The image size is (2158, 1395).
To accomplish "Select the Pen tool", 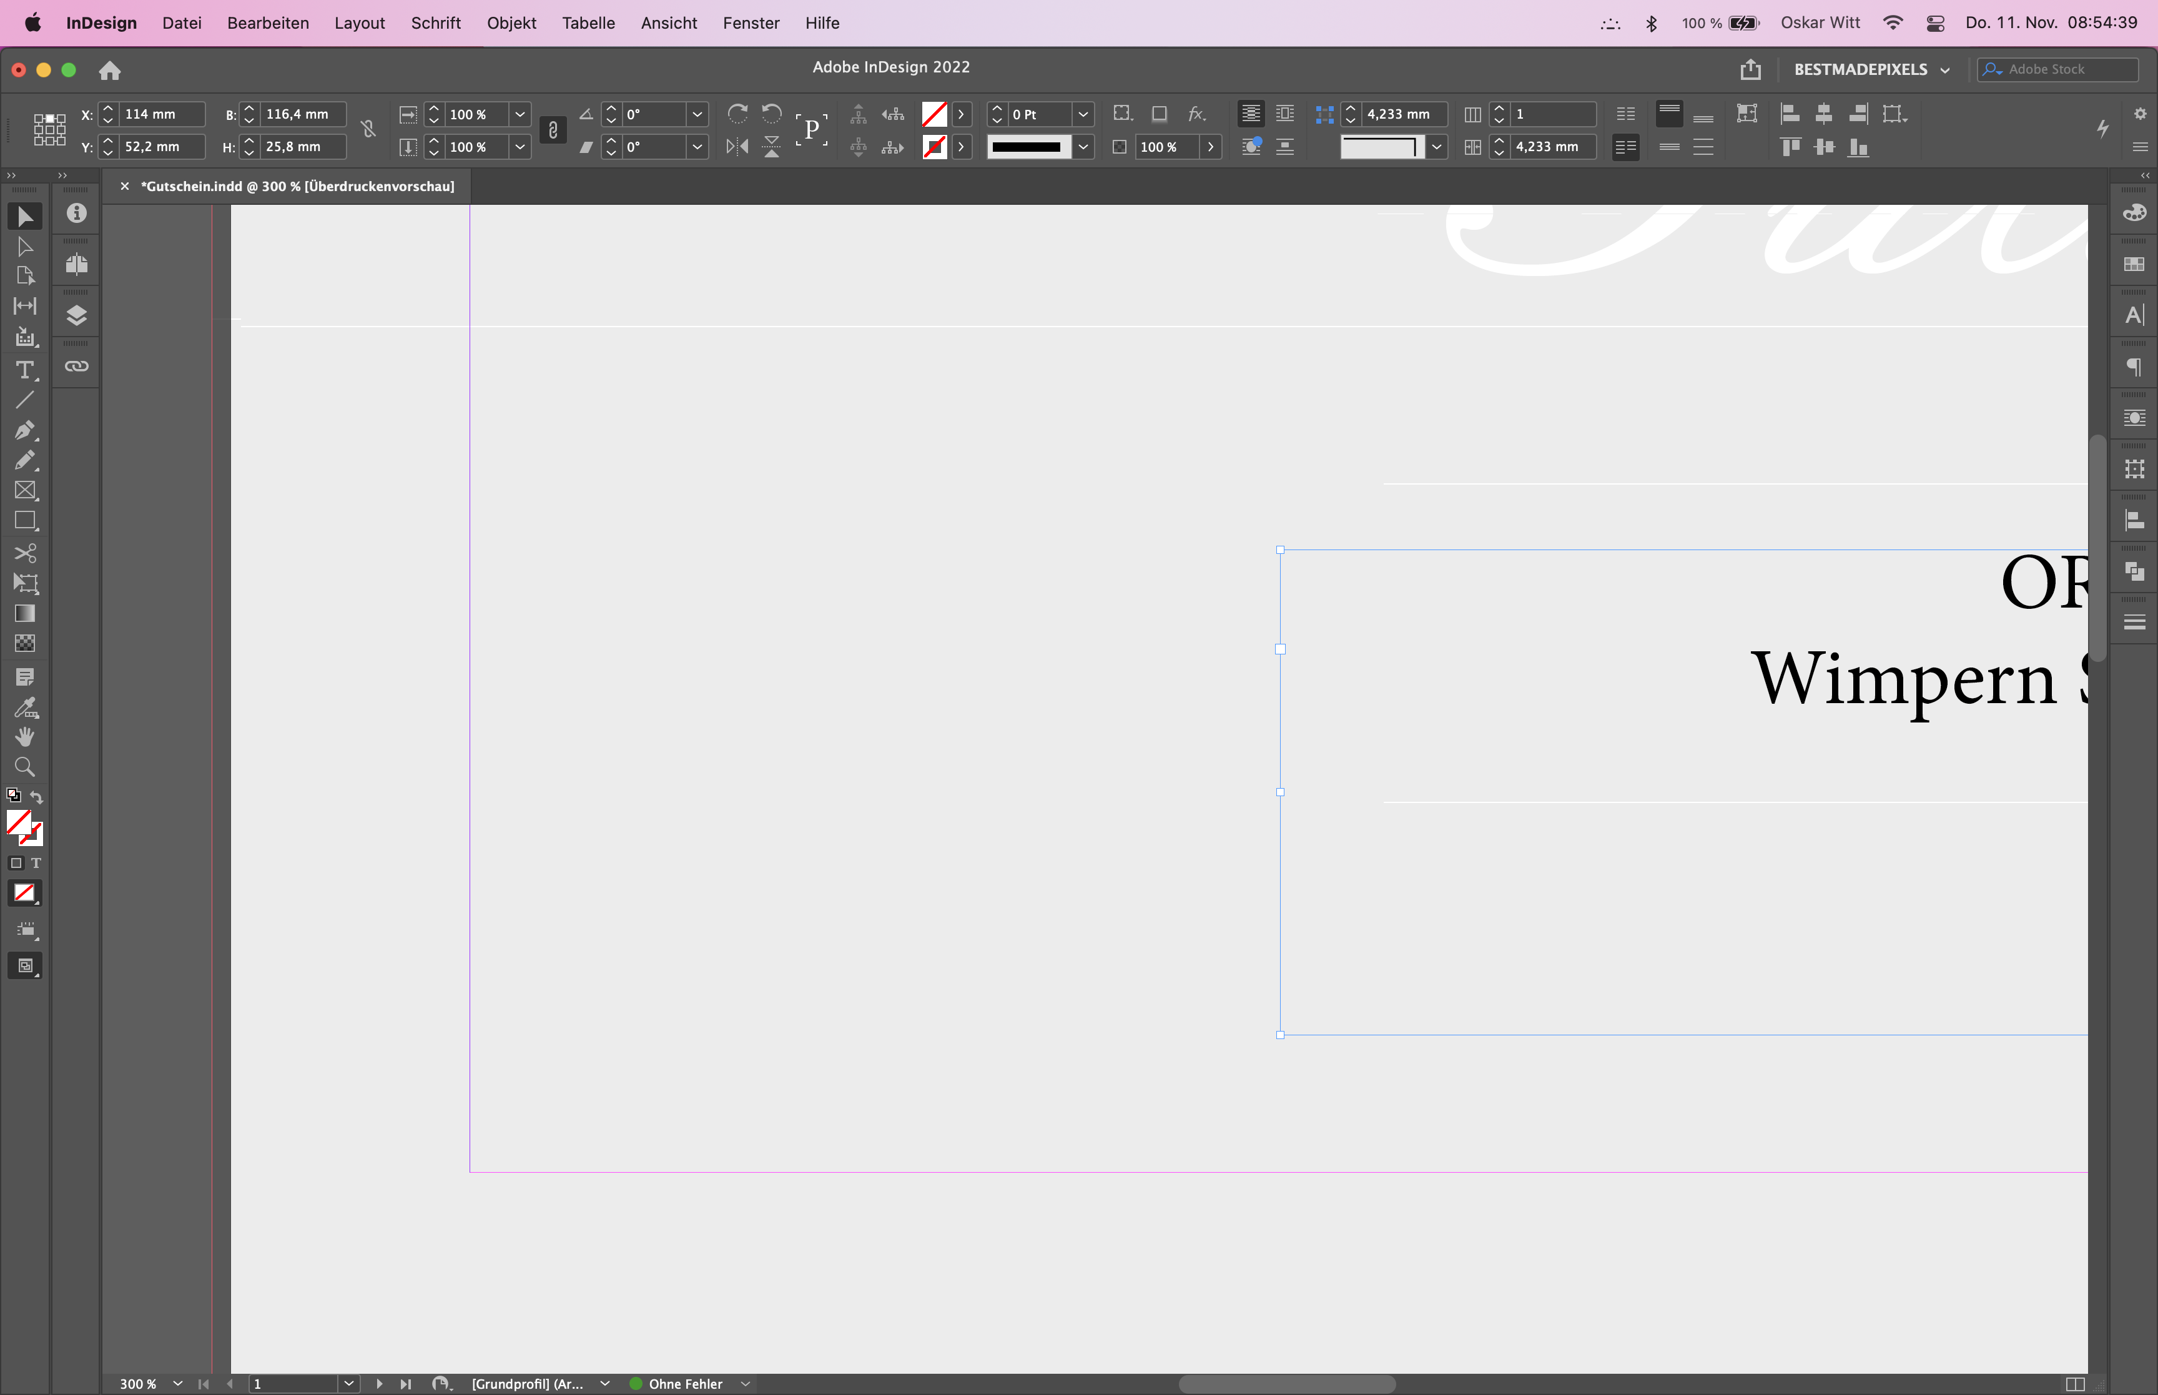I will point(26,430).
